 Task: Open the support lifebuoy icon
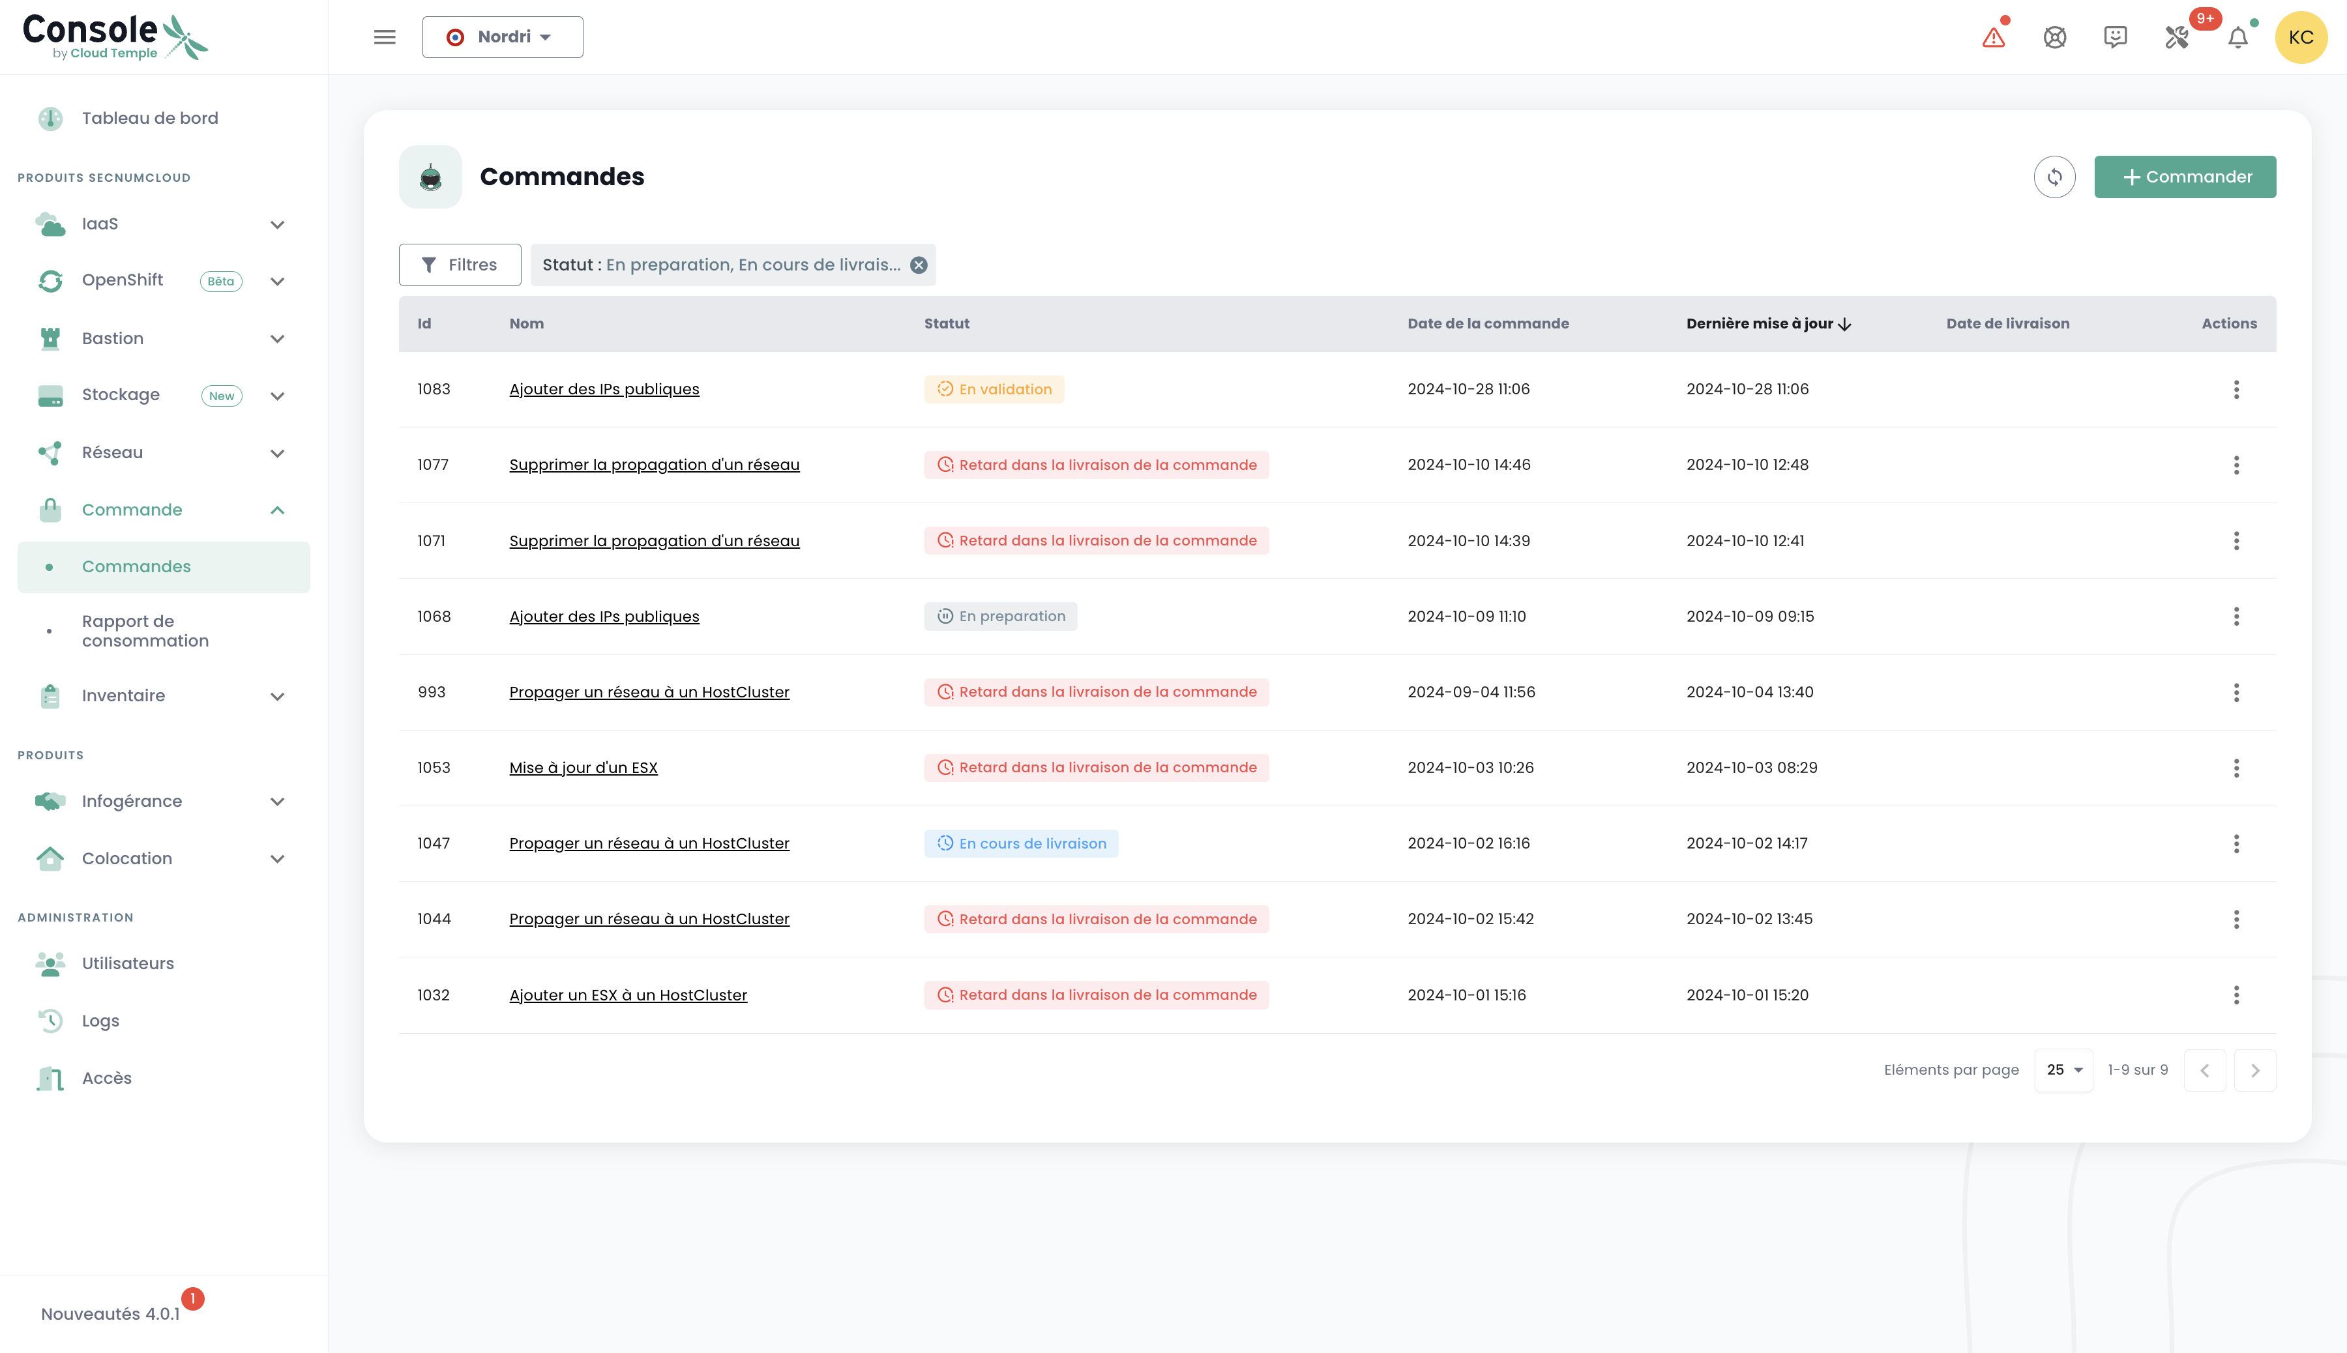(2054, 37)
